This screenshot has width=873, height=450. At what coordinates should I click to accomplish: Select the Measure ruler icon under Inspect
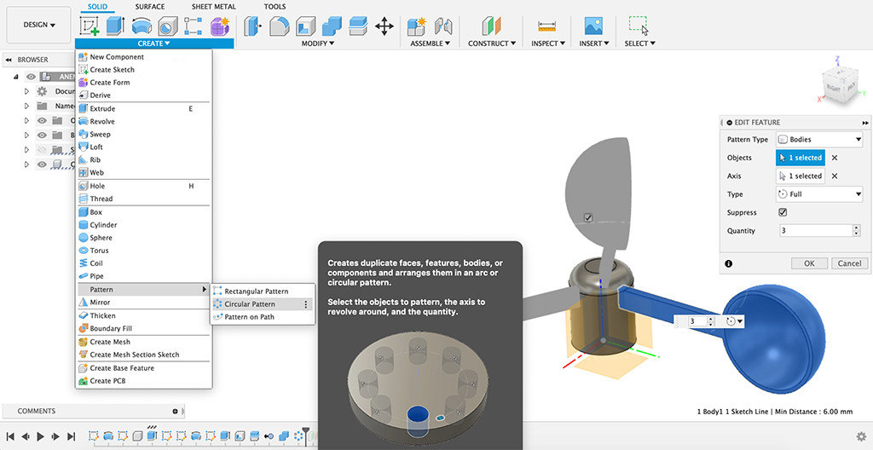click(x=546, y=26)
